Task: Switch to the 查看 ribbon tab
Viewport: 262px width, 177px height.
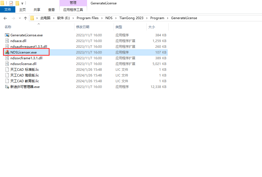Action: (51, 10)
